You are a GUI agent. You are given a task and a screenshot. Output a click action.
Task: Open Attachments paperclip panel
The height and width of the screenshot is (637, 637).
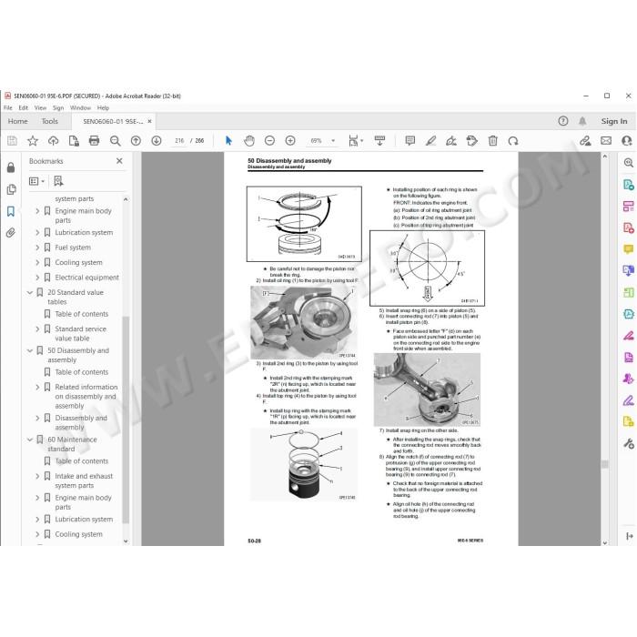pos(11,232)
